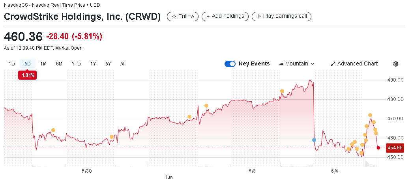Click the orange marker near 477
This screenshot has height=179, width=412.
[206, 106]
